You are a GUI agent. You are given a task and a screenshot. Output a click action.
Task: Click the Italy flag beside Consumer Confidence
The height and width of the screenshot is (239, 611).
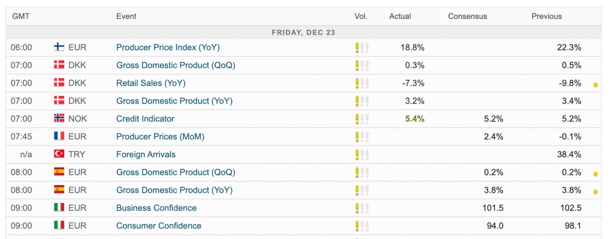[x=59, y=226]
